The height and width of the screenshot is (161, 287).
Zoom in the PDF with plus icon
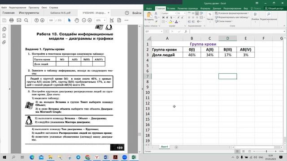pos(90,20)
